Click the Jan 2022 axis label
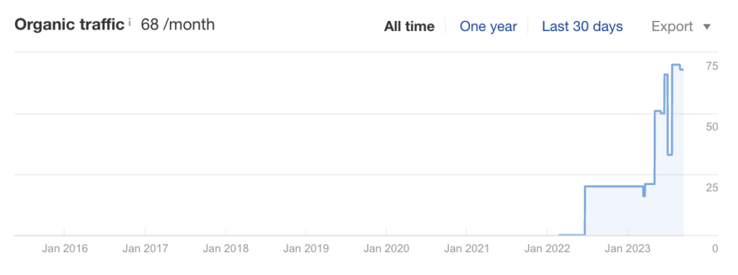This screenshot has height=275, width=738. [547, 248]
